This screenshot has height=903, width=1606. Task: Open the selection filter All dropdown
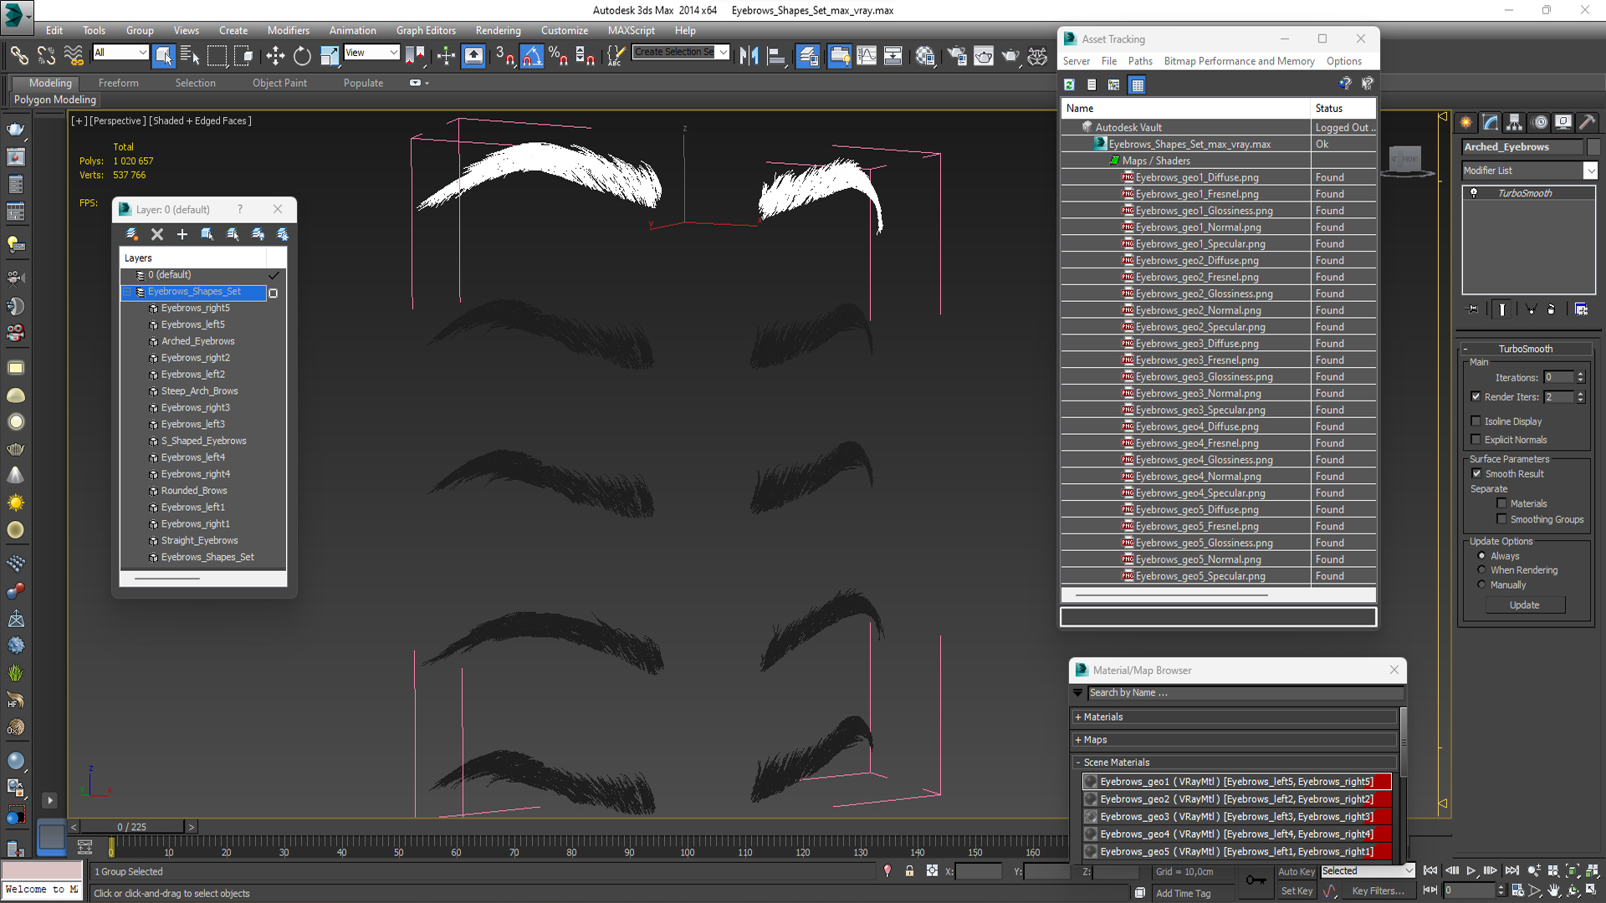(x=120, y=52)
